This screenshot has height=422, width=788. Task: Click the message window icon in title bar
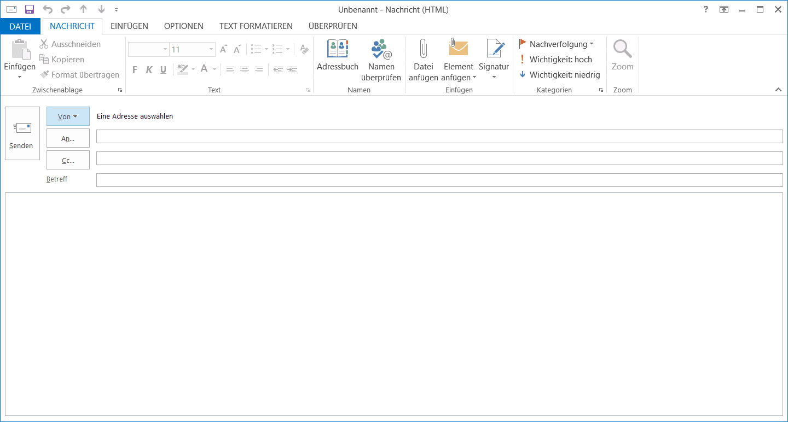pos(11,9)
